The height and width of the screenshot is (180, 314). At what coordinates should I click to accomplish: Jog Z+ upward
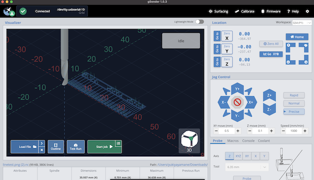[269, 95]
